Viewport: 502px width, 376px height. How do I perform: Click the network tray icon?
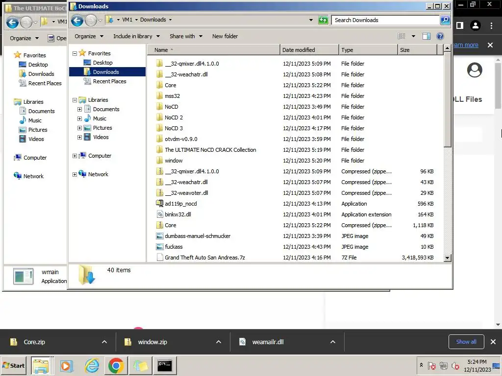tap(443, 366)
